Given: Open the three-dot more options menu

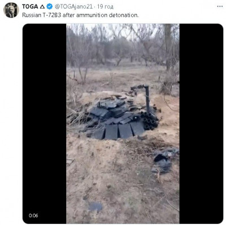Looking at the screenshot, I should 220,6.
